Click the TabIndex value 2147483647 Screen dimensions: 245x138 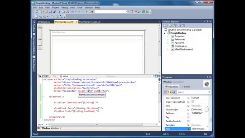tap(197, 113)
